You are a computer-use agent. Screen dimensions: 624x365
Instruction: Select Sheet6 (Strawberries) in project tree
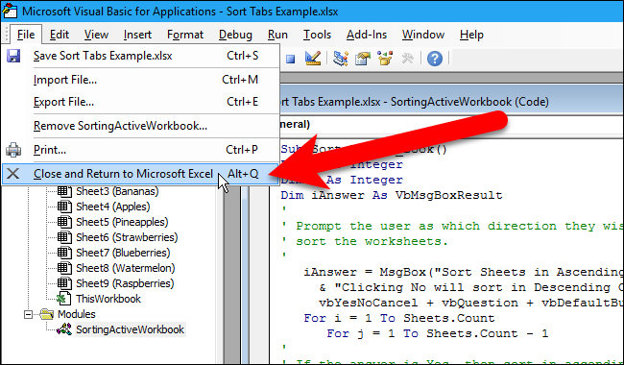pyautogui.click(x=127, y=237)
